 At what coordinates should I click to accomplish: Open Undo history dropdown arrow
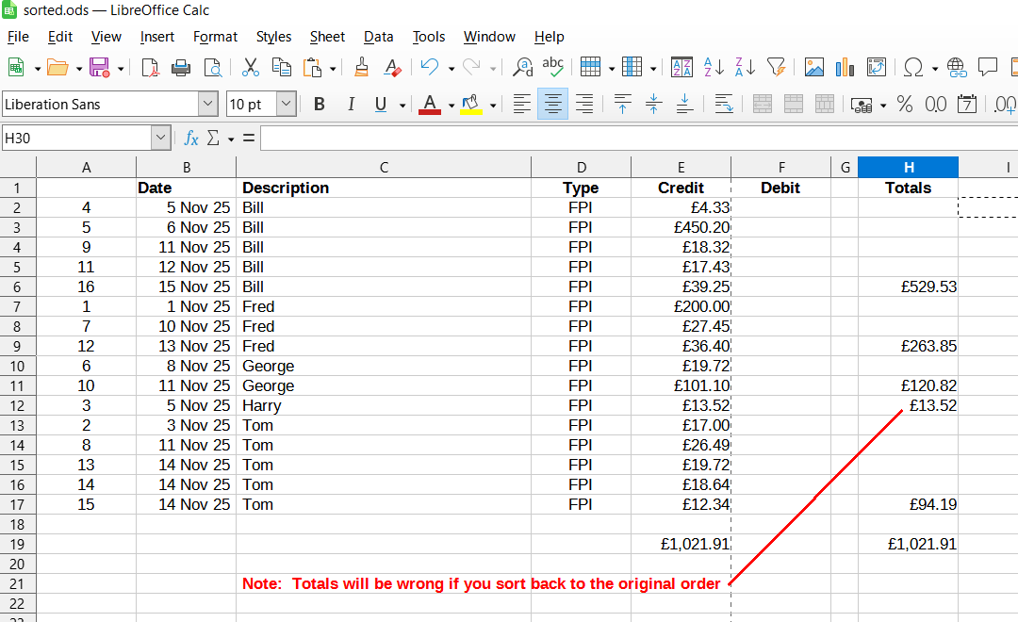pos(451,68)
